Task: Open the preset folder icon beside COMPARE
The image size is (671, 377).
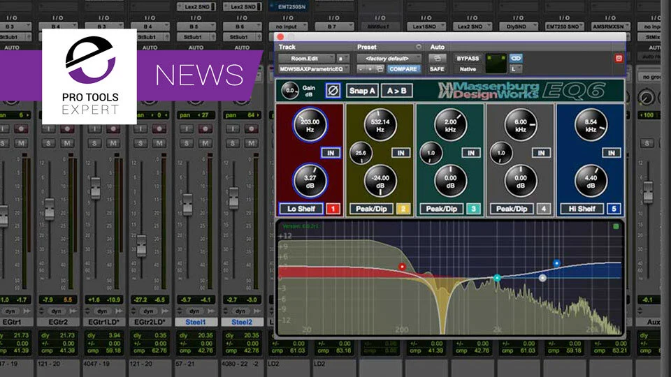Action: (x=380, y=69)
